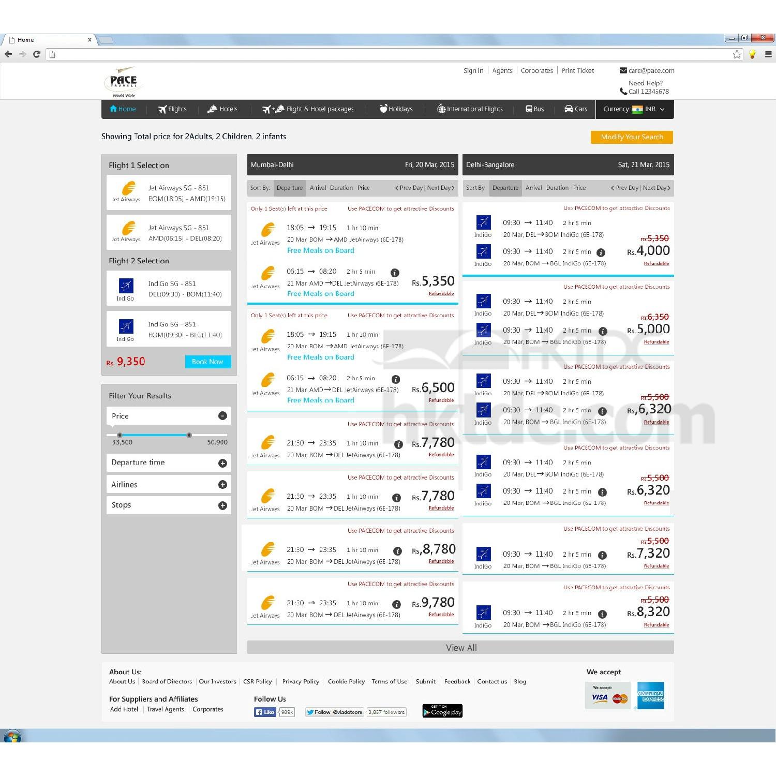Viewport: 776px width, 776px height.
Task: Sort Delhi-Bangalore flights by Duration
Action: (x=557, y=188)
